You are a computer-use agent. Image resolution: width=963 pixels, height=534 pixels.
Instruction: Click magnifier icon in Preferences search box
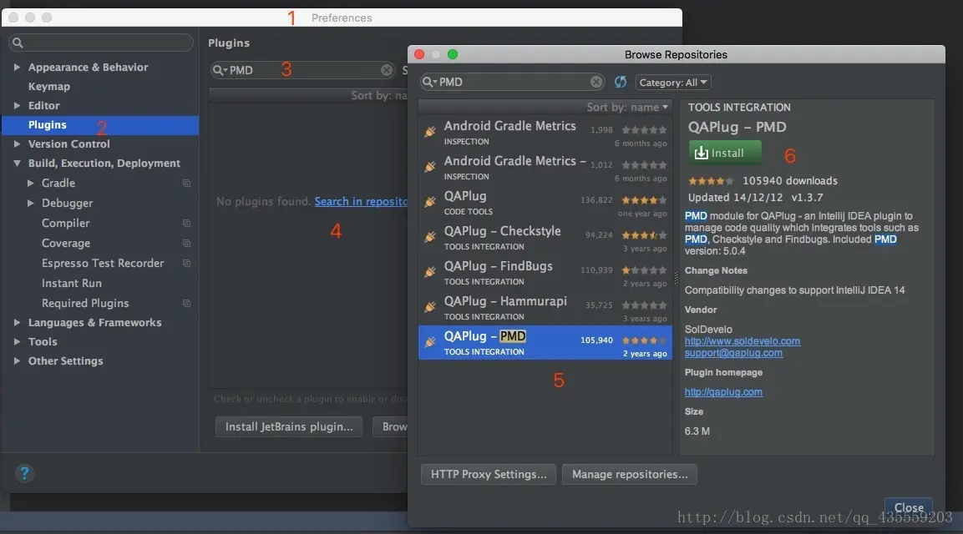click(x=18, y=43)
